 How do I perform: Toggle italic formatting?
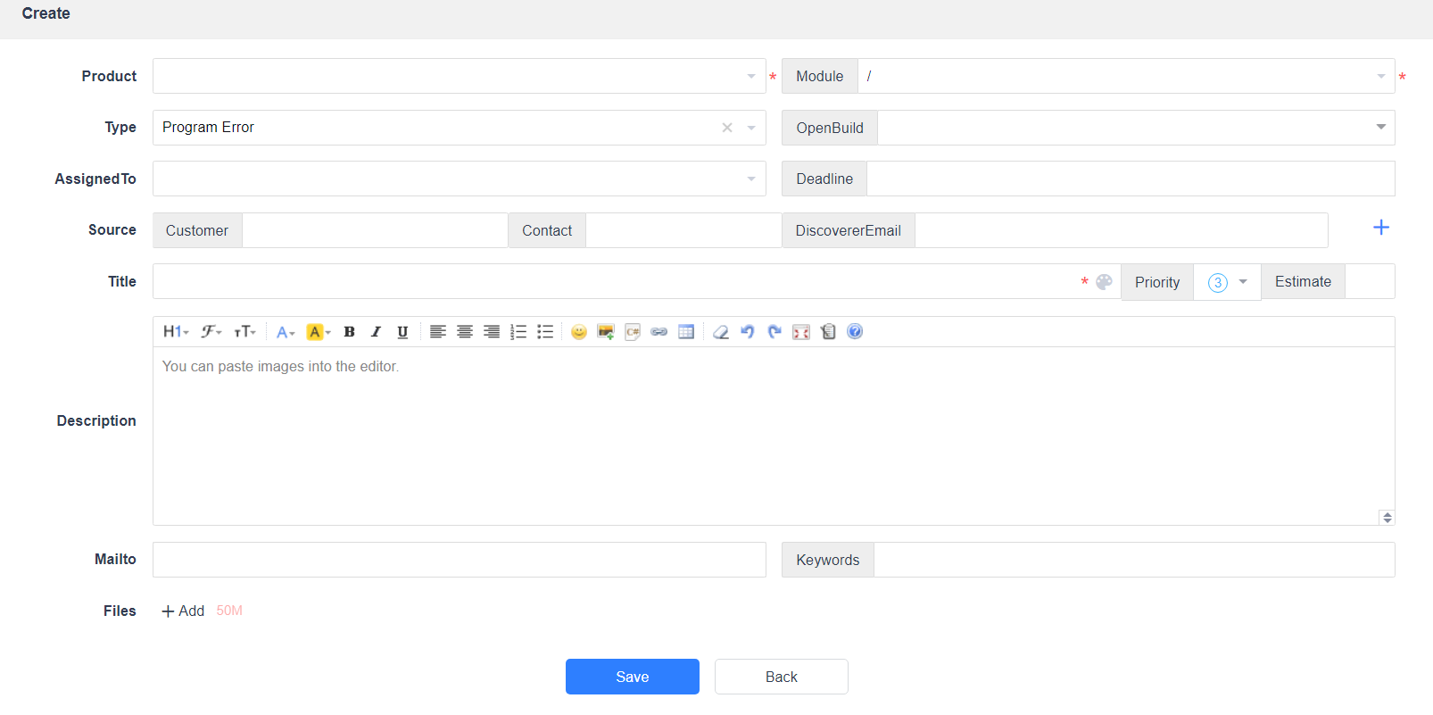click(376, 332)
